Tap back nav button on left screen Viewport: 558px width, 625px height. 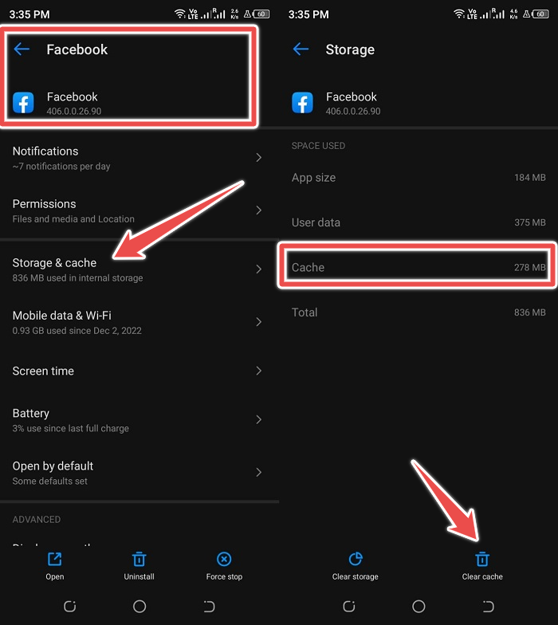coord(209,606)
